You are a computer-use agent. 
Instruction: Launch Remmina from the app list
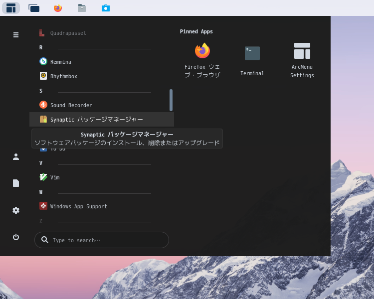tap(102, 62)
